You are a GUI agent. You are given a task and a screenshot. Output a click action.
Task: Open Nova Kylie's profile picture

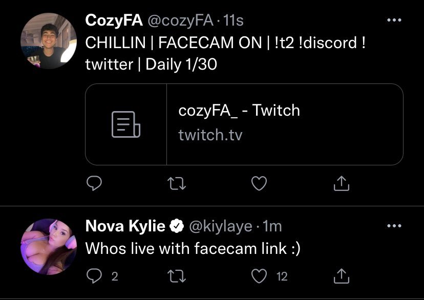pyautogui.click(x=49, y=246)
